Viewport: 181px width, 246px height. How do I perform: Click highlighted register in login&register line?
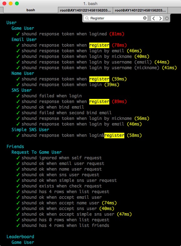[x=114, y=136]
